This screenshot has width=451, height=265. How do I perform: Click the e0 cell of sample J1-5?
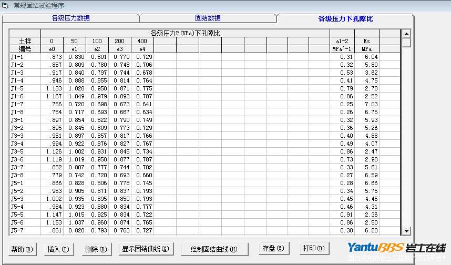[x=52, y=88]
